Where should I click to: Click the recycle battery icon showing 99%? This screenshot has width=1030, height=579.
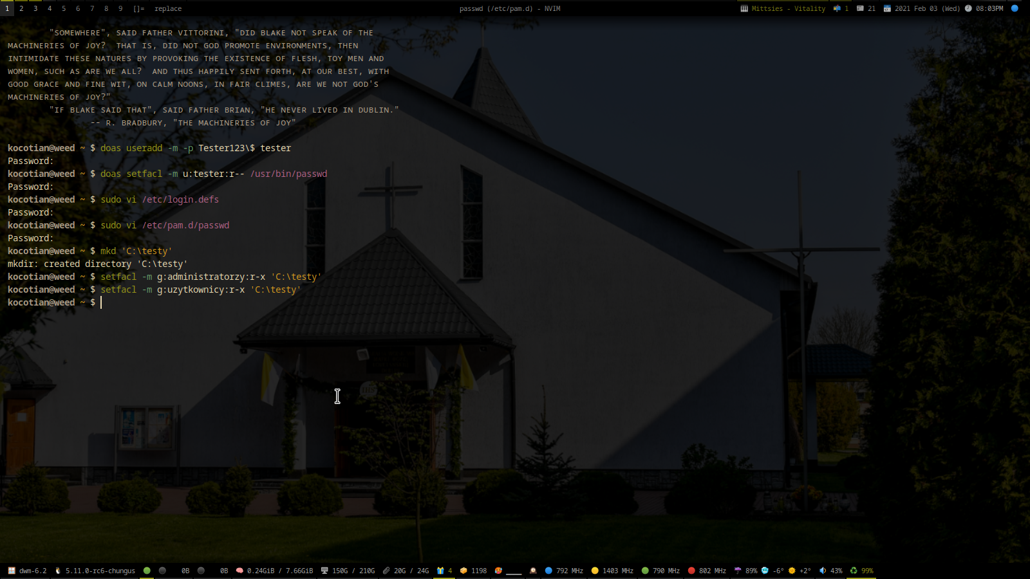point(854,571)
